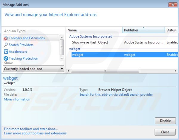Image resolution: width=179 pixels, height=140 pixels.
Task: Close the Manage Add-ons dialog via Close button
Action: click(165, 132)
